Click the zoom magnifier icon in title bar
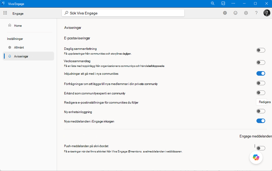The width and height of the screenshot is (272, 171). (x=213, y=3)
